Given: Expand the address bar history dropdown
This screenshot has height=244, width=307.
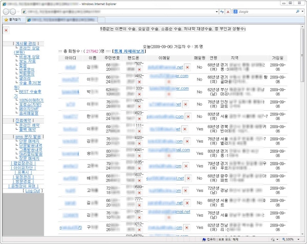Looking at the screenshot, I should (215, 11).
